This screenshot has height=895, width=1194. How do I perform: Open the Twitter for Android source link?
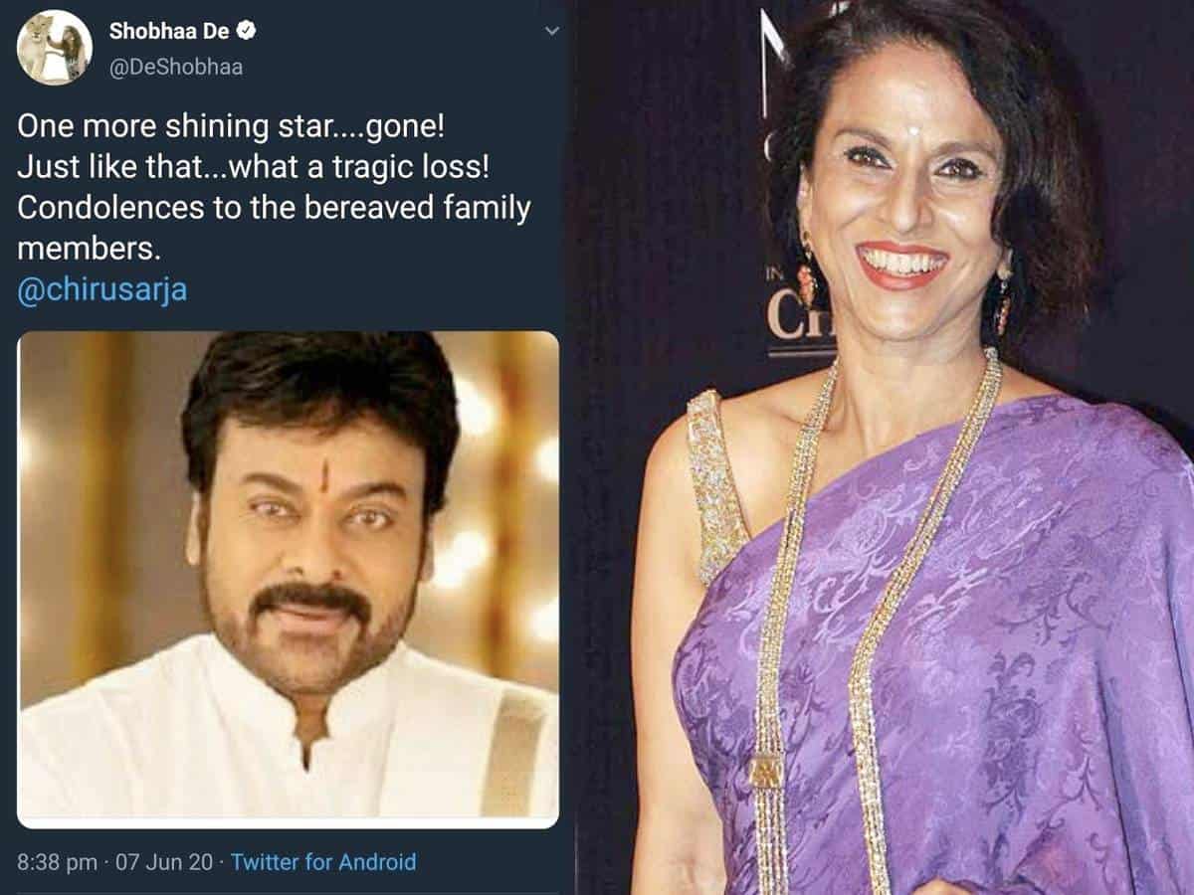click(x=323, y=861)
